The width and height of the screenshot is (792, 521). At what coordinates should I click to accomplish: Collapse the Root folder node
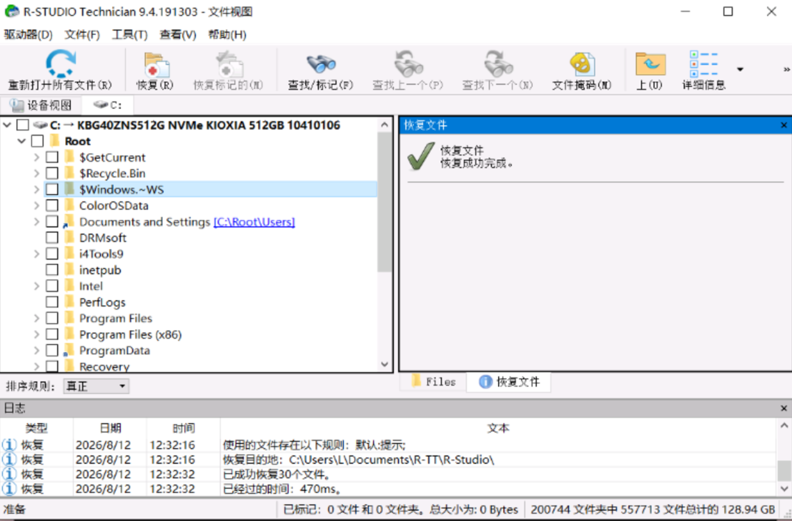[22, 141]
